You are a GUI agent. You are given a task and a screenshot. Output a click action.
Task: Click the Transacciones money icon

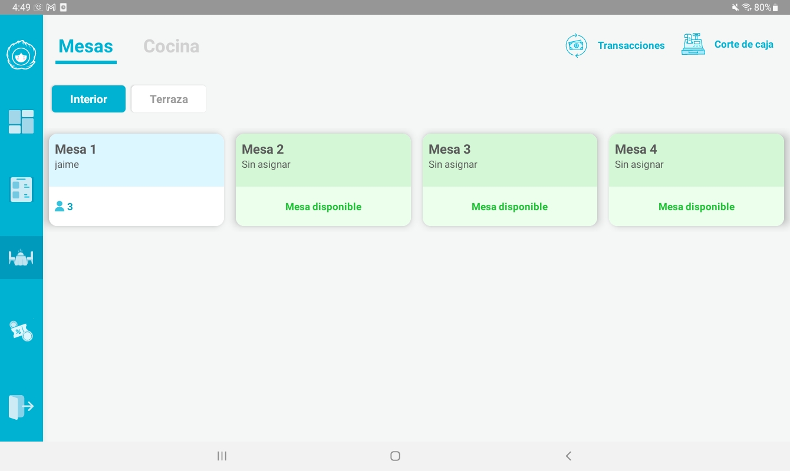[x=576, y=45]
